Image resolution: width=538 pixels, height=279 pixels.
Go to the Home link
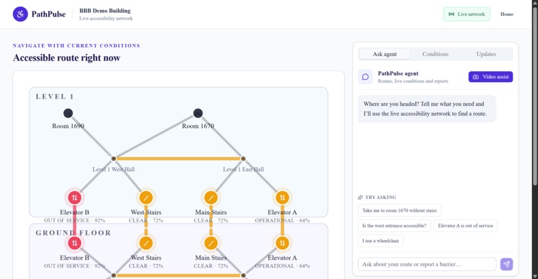(507, 14)
